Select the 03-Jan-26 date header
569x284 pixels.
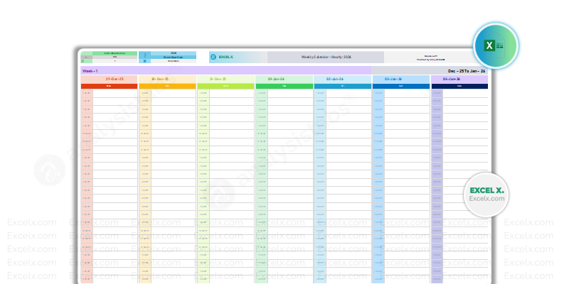point(400,79)
